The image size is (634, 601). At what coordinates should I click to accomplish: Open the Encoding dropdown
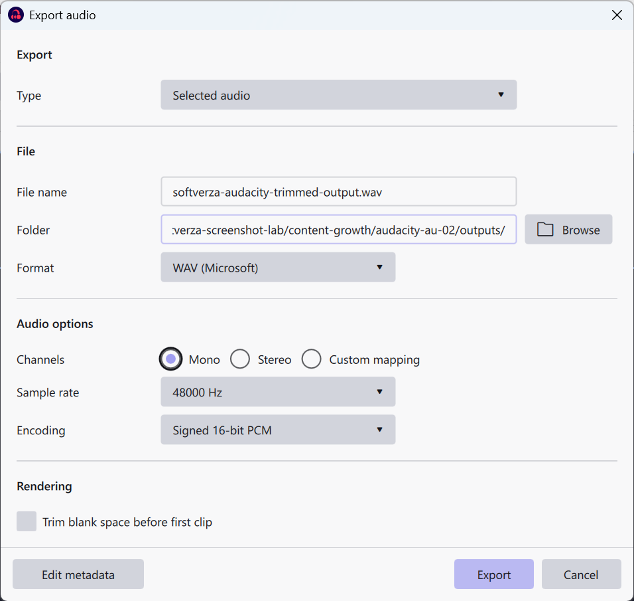pos(278,430)
